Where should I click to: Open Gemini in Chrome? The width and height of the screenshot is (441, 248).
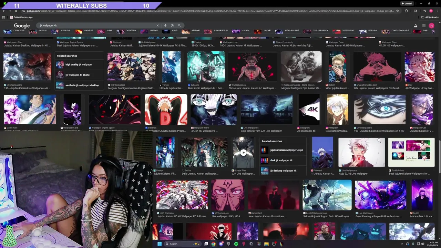point(407,3)
